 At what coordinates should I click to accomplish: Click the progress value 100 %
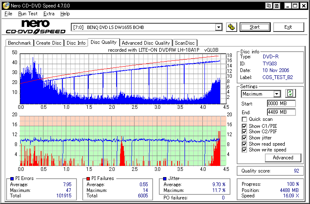pyautogui.click(x=293, y=184)
